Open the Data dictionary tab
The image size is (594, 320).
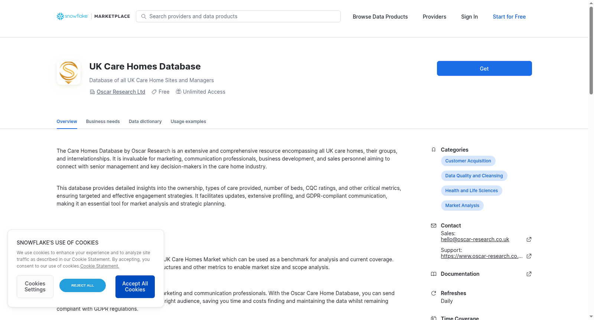tap(145, 122)
